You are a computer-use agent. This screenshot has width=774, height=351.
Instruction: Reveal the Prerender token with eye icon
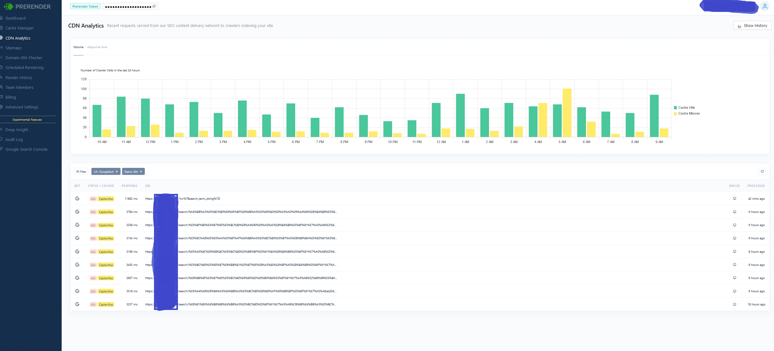154,6
